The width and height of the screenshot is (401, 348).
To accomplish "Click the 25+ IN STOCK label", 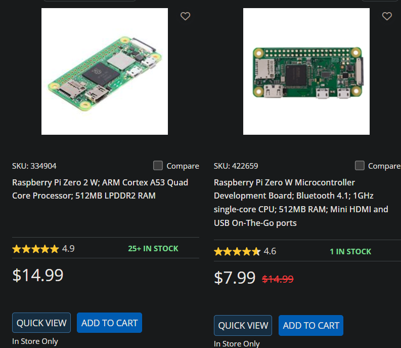I will point(153,249).
